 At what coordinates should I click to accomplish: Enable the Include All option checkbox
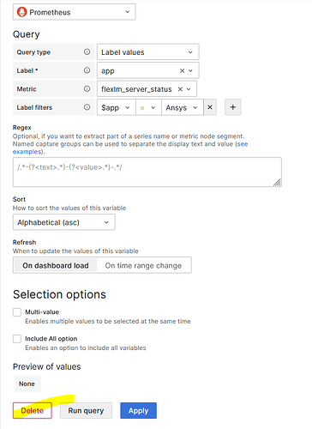17,339
